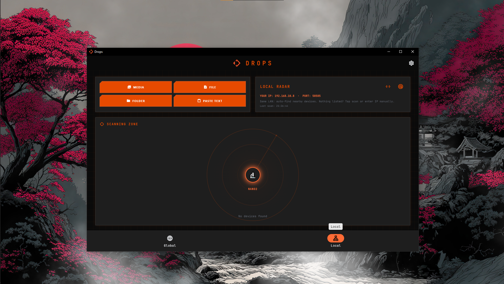Click the Drops icon in the title bar
The width and height of the screenshot is (504, 284).
(x=91, y=52)
